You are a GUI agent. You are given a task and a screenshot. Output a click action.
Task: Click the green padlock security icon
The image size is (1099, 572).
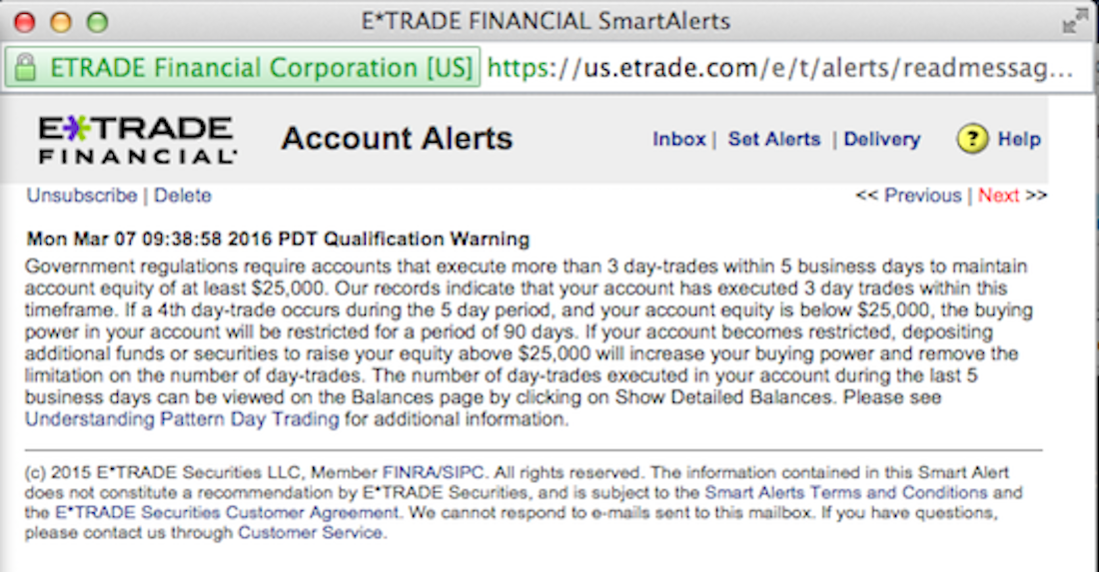(27, 68)
